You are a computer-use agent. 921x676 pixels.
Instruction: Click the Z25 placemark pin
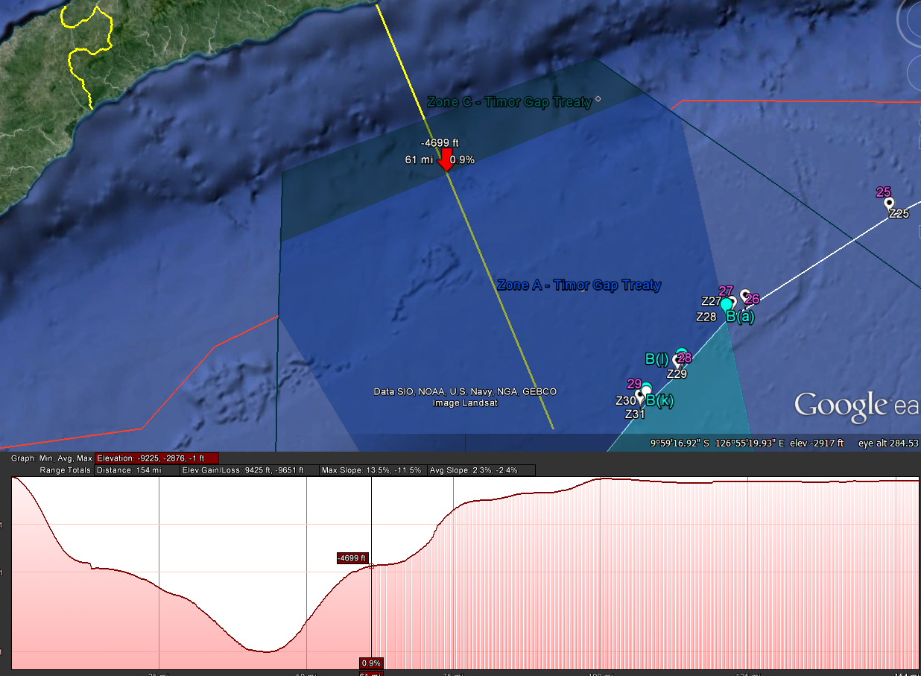[888, 203]
